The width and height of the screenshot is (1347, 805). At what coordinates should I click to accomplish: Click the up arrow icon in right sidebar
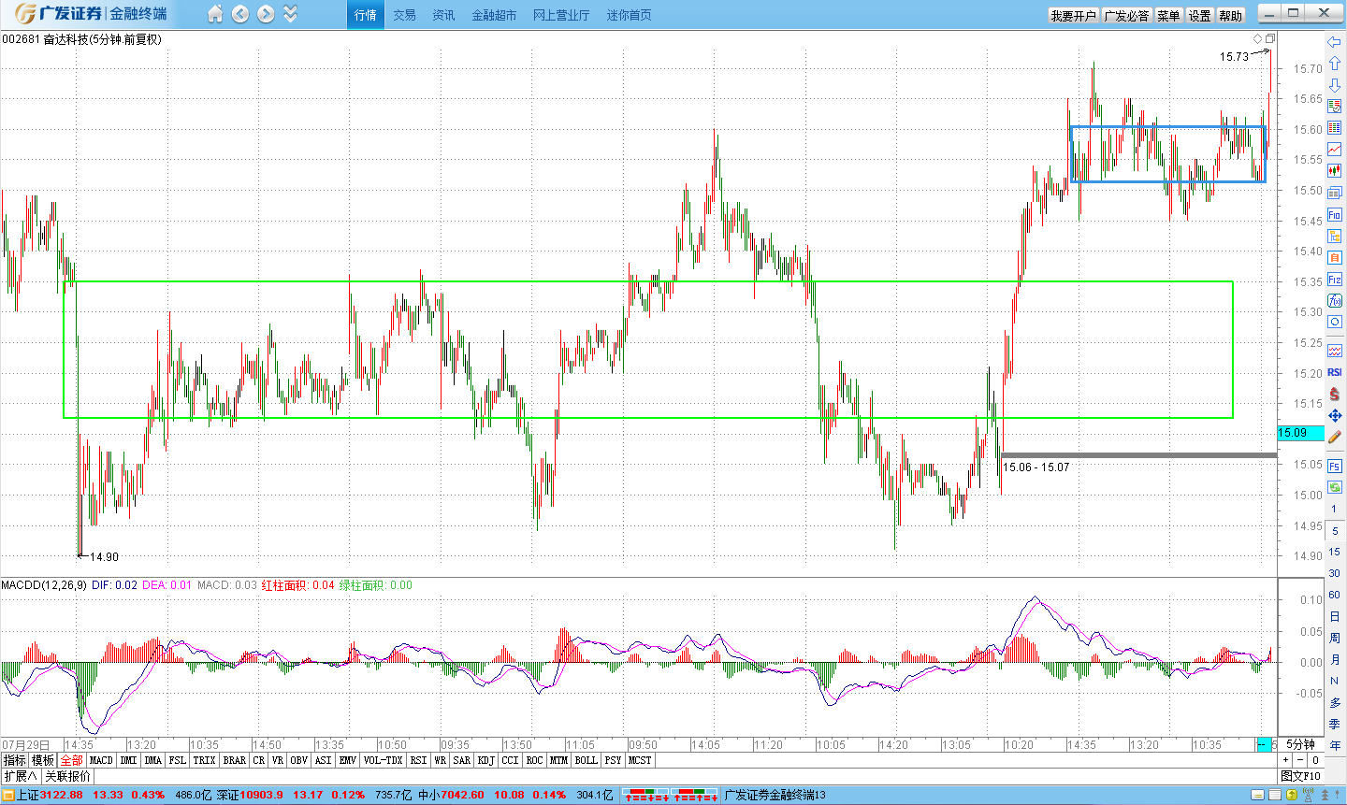1335,63
